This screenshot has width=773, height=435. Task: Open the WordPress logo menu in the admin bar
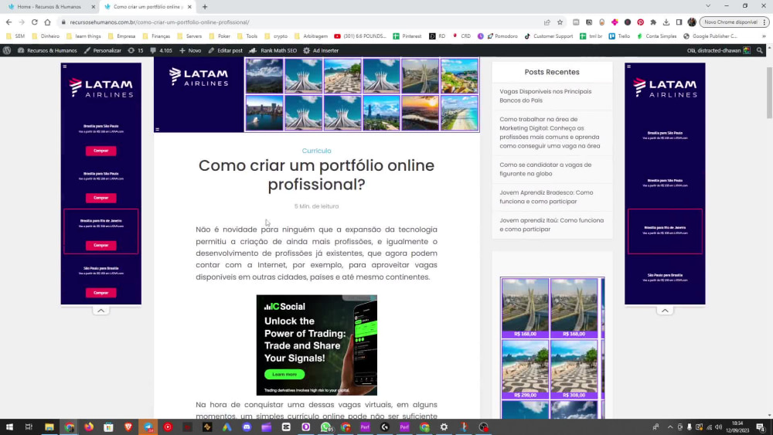[7, 50]
